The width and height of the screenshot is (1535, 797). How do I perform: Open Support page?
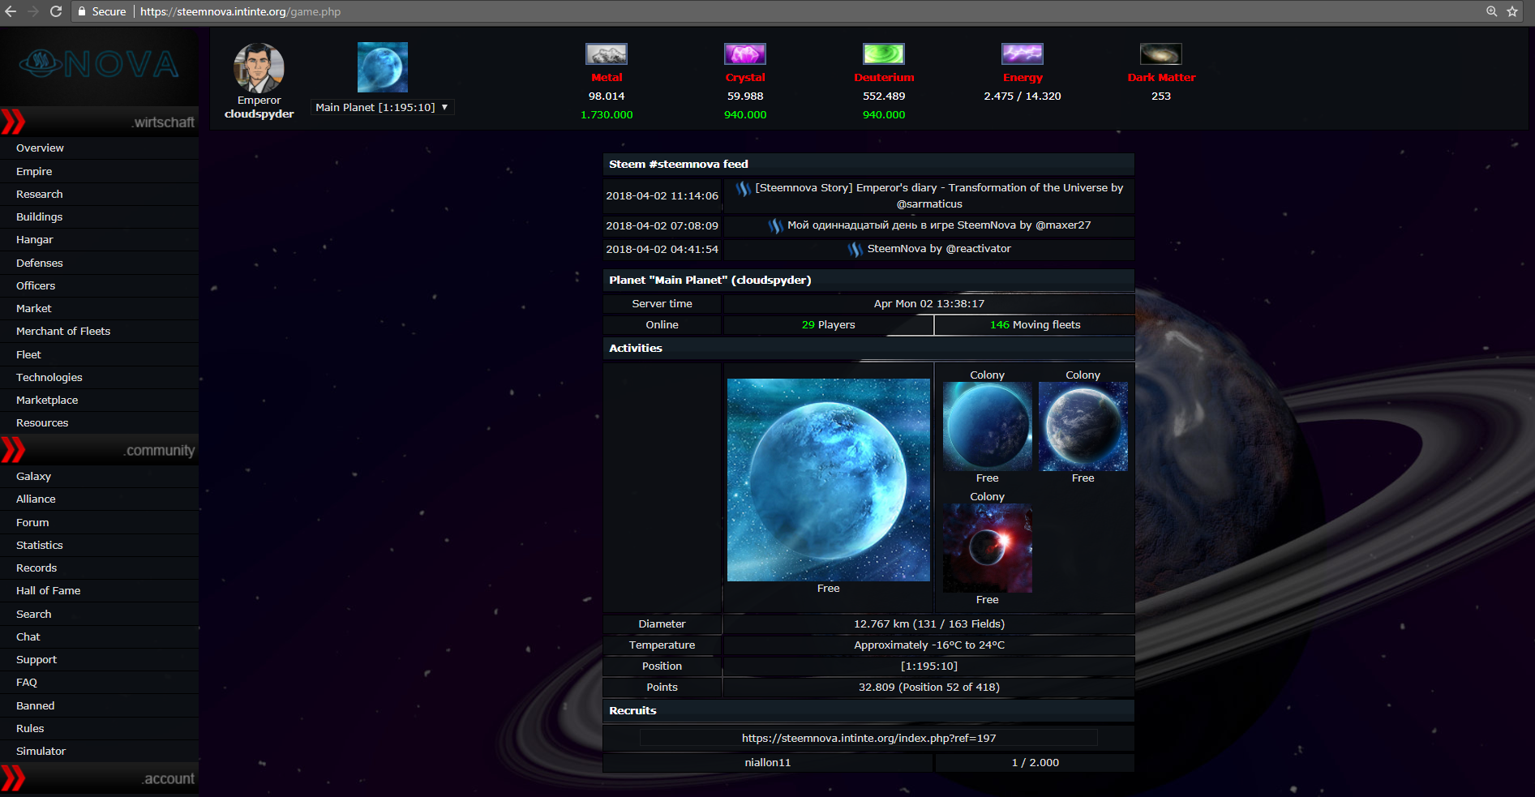[x=36, y=659]
